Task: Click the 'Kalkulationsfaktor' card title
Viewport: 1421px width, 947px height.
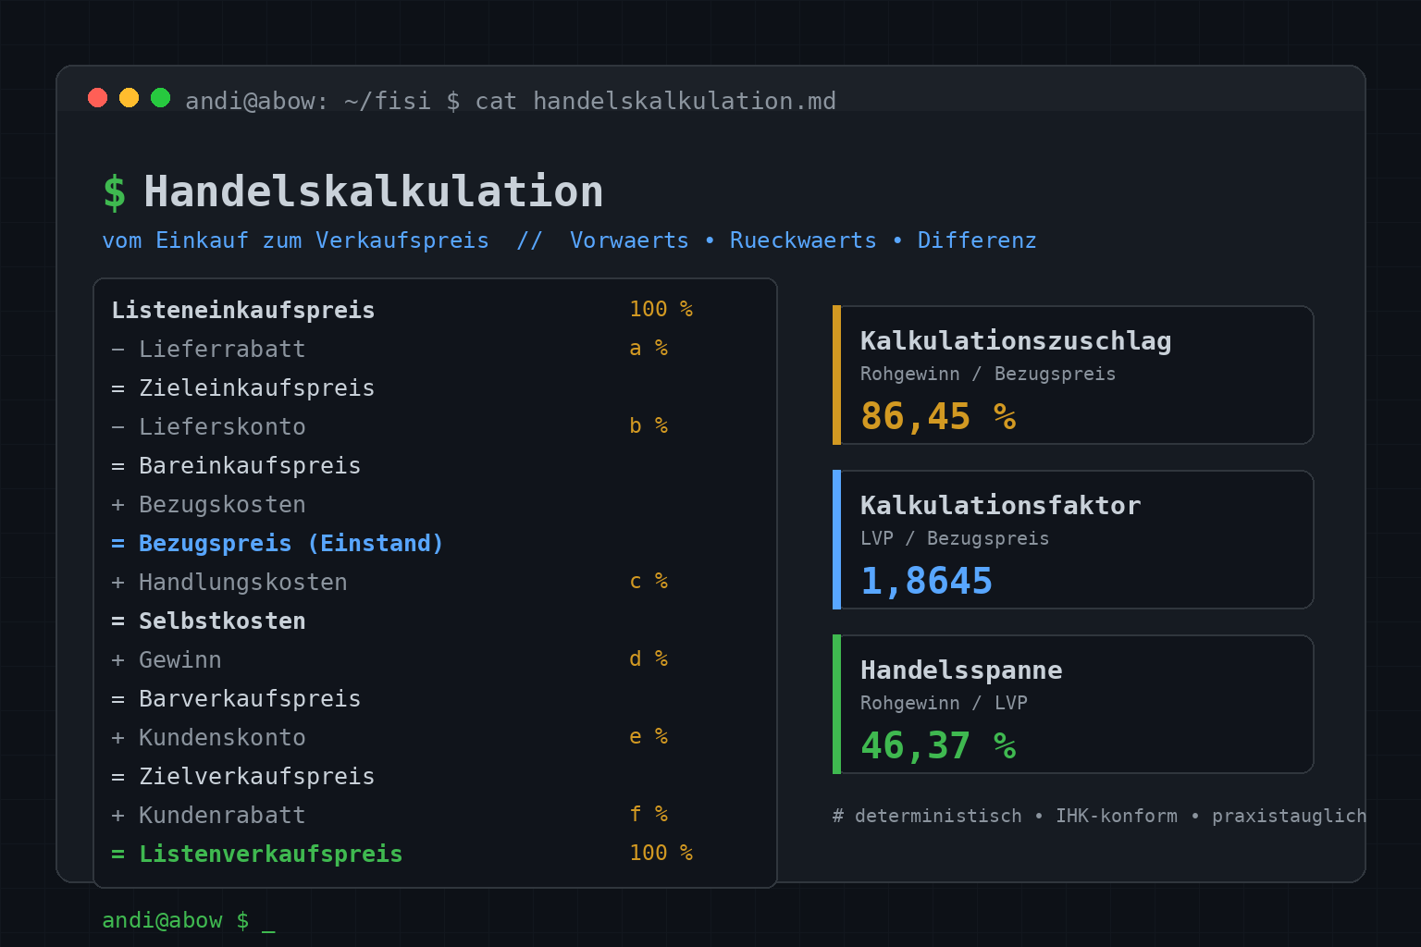Action: click(x=1001, y=506)
